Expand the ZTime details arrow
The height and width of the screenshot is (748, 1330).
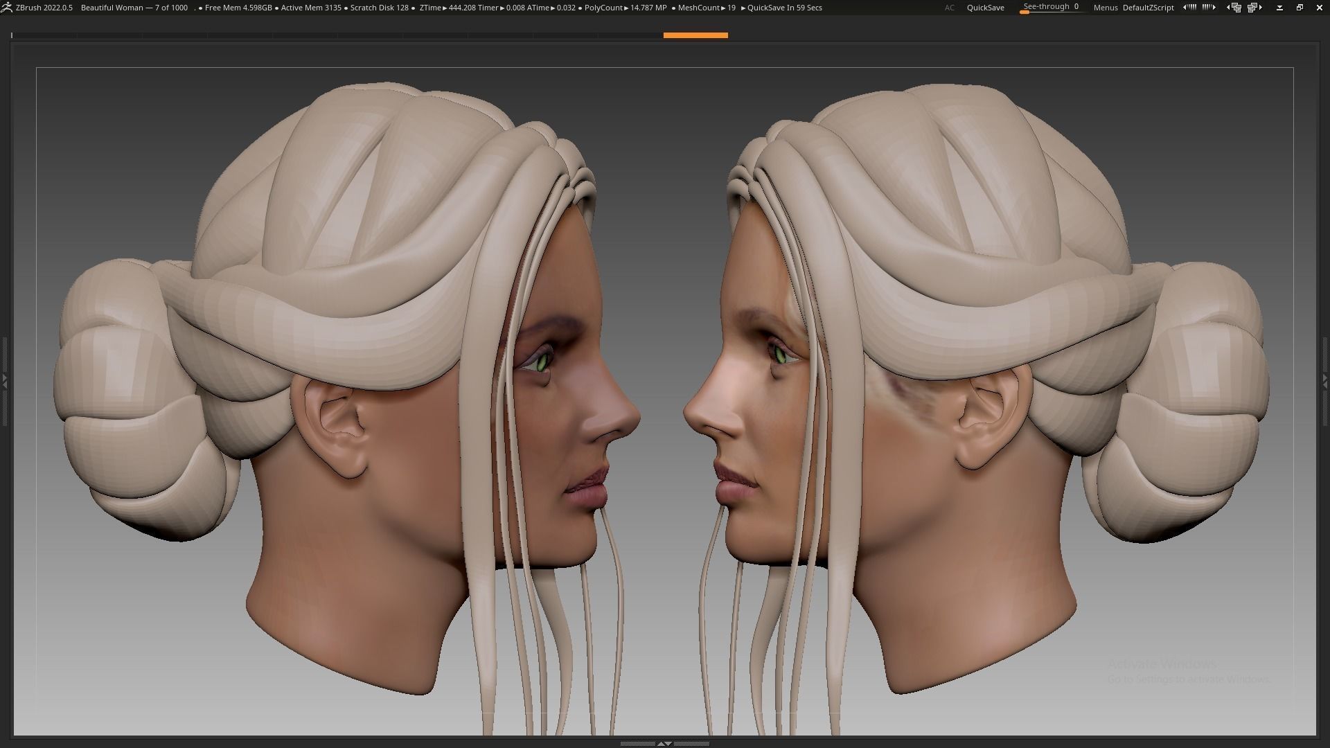(x=443, y=8)
